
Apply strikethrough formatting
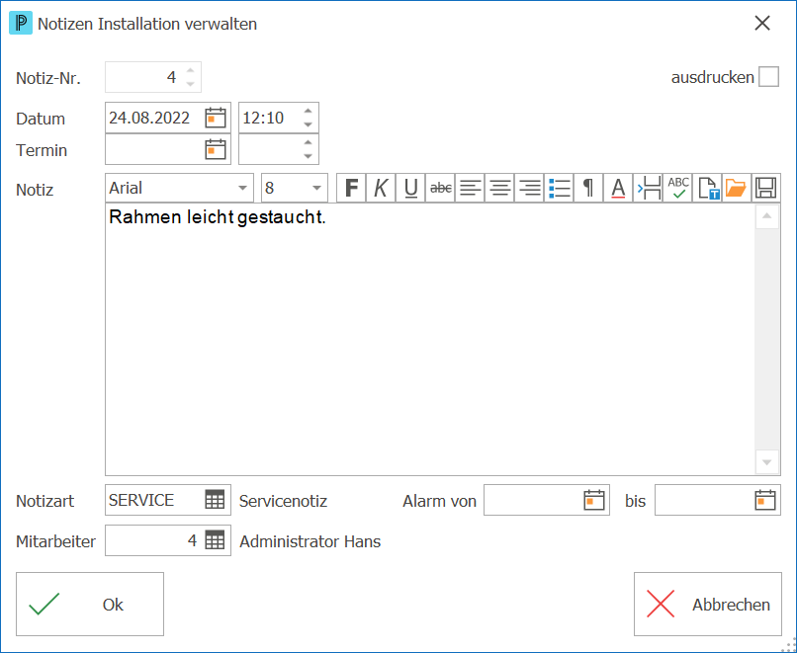click(440, 188)
